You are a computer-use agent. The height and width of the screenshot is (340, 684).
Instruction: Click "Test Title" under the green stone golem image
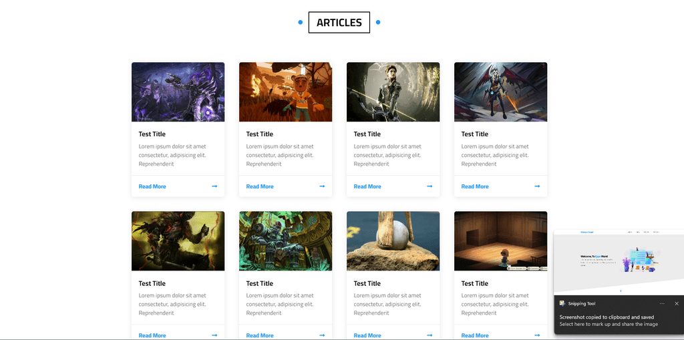[x=260, y=283]
